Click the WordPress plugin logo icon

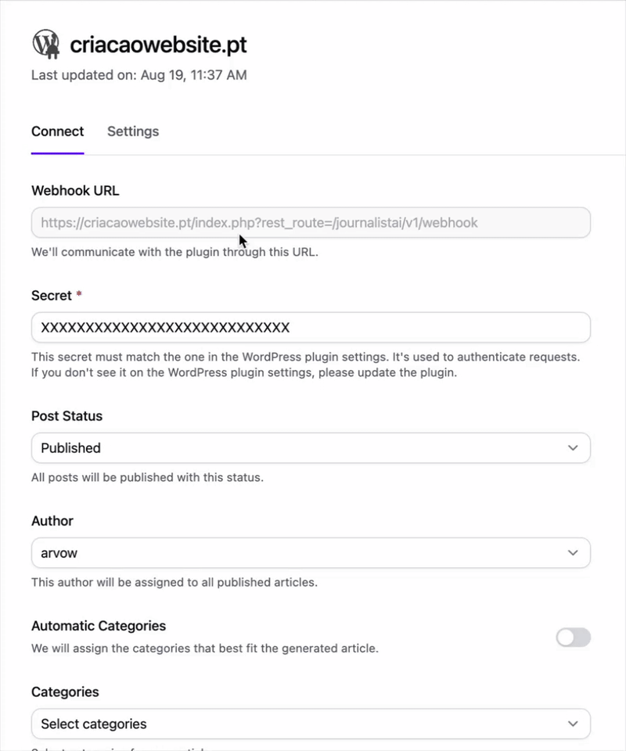pos(46,44)
